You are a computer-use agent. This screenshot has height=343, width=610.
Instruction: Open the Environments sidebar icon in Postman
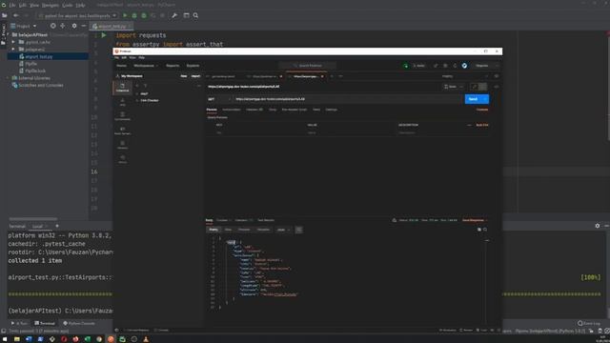(x=122, y=116)
